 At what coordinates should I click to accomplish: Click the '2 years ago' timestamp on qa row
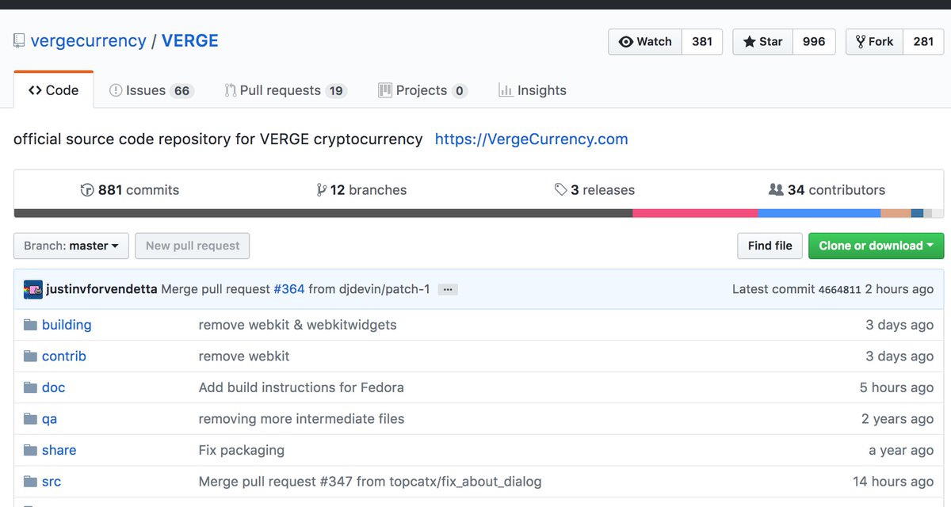tap(898, 419)
